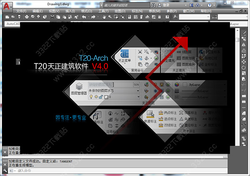
Task: Click the Open file icon
Action: point(13,17)
